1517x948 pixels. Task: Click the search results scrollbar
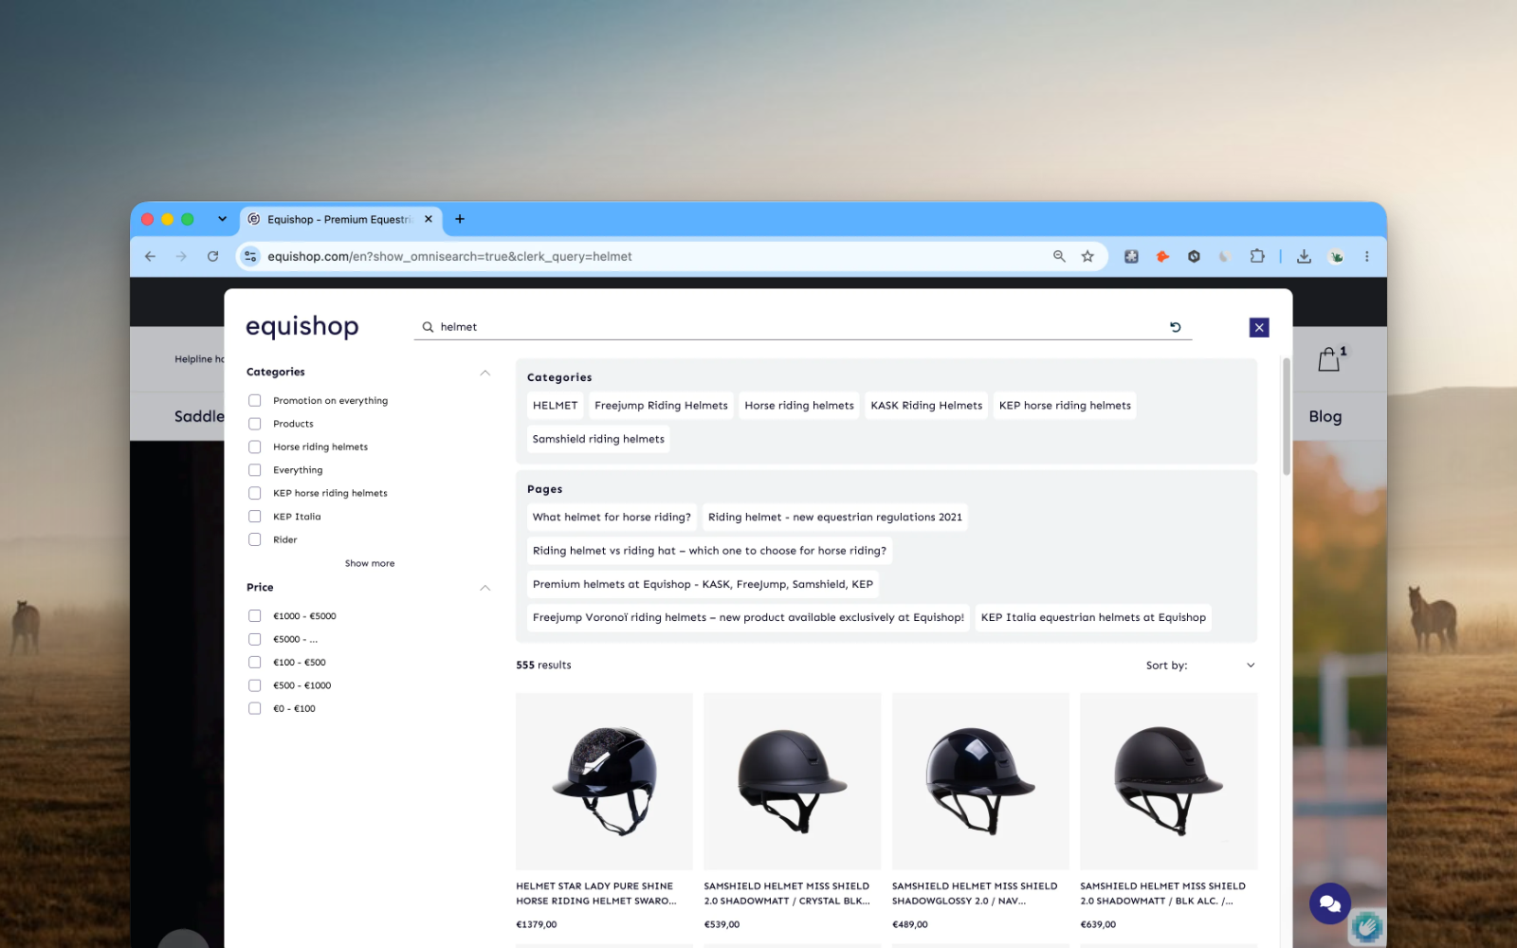pyautogui.click(x=1287, y=417)
